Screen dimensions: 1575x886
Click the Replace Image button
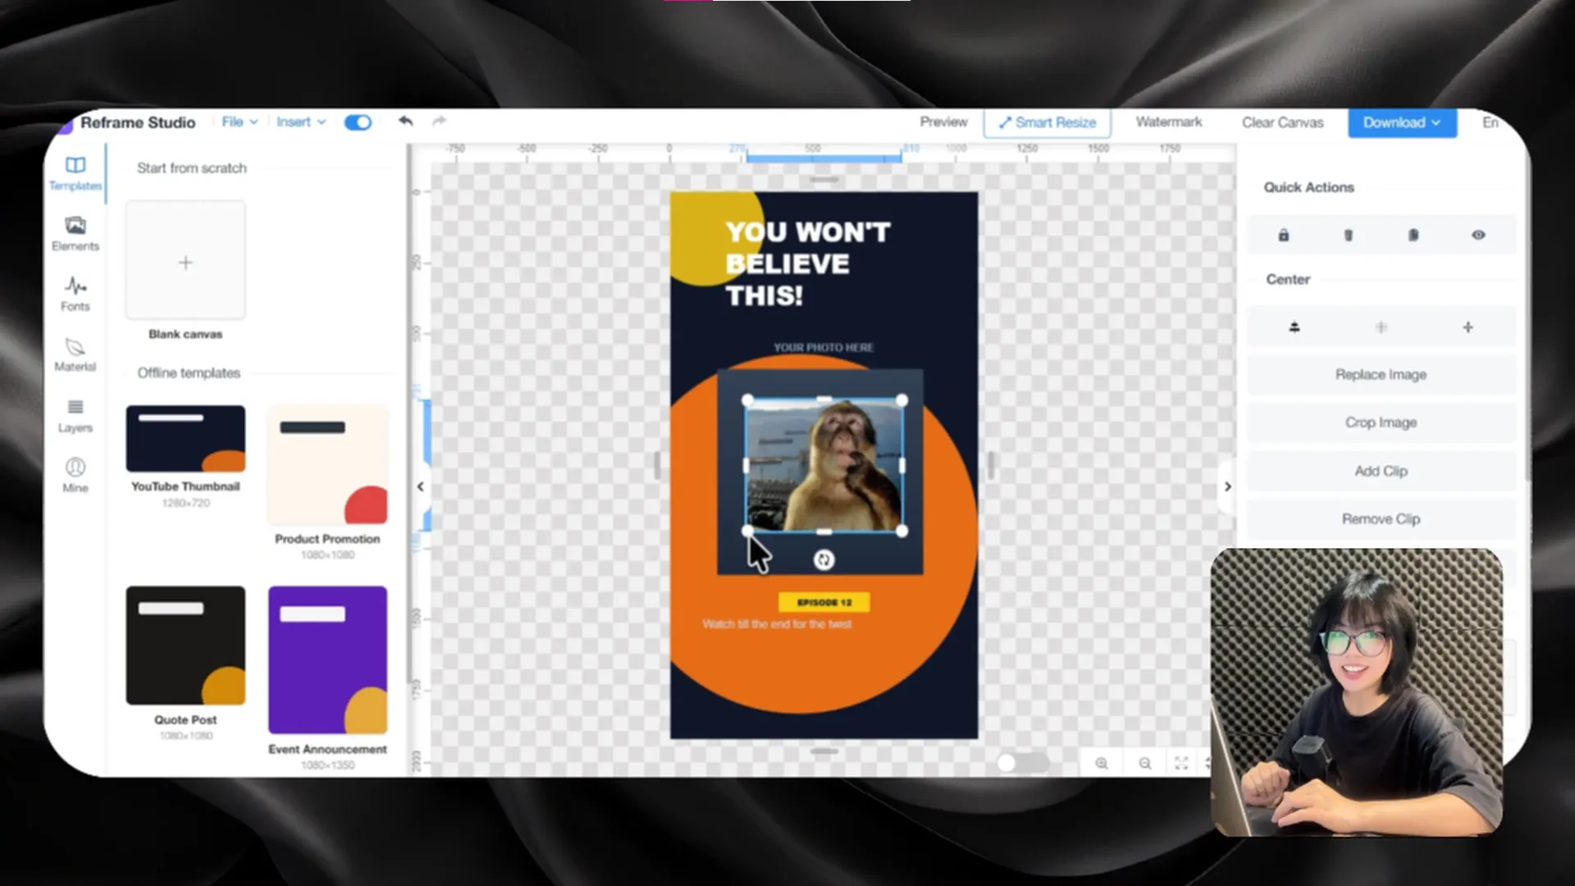click(x=1381, y=374)
